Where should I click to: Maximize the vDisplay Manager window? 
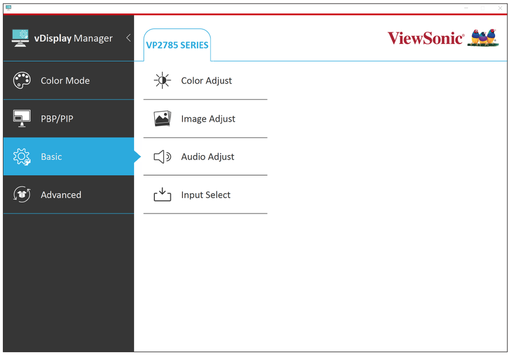(x=483, y=8)
